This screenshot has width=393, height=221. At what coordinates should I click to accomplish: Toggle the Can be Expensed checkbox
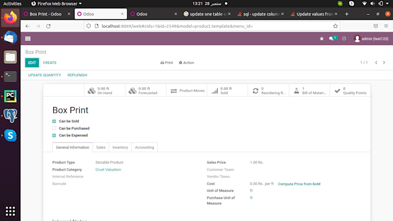point(54,135)
